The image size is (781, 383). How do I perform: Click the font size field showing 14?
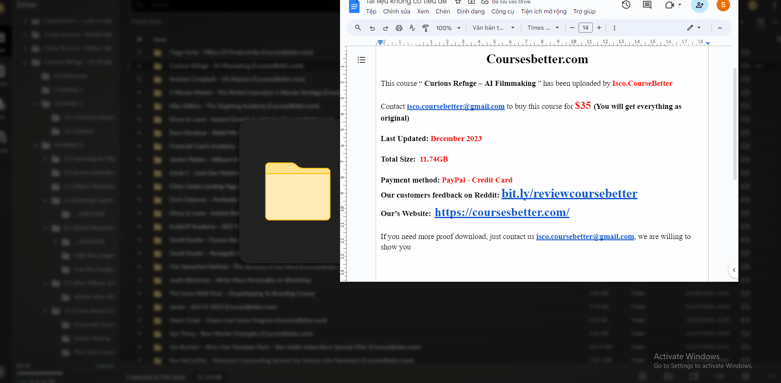coord(586,28)
